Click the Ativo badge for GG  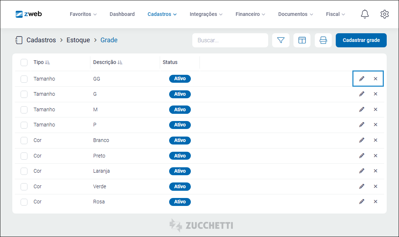point(180,78)
